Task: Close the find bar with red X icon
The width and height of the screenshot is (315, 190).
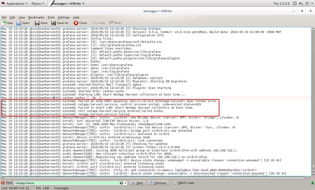Action: (x=3, y=183)
